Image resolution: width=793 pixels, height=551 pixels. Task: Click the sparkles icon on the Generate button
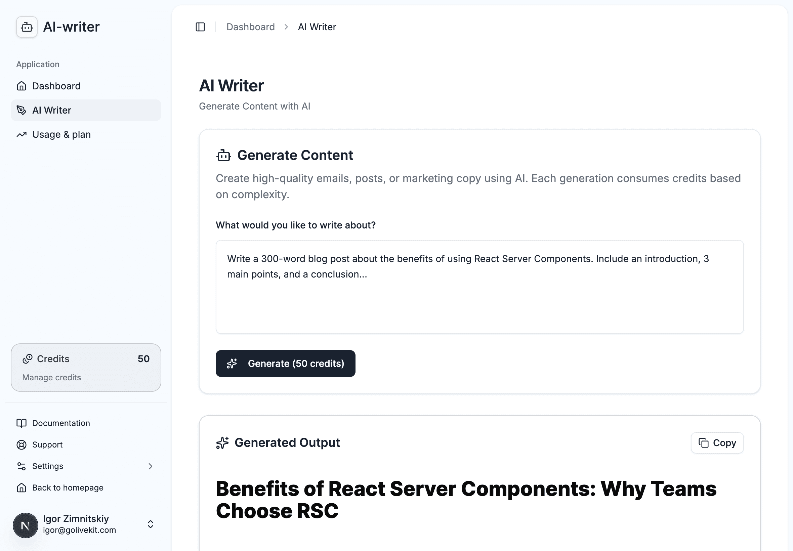click(x=232, y=364)
